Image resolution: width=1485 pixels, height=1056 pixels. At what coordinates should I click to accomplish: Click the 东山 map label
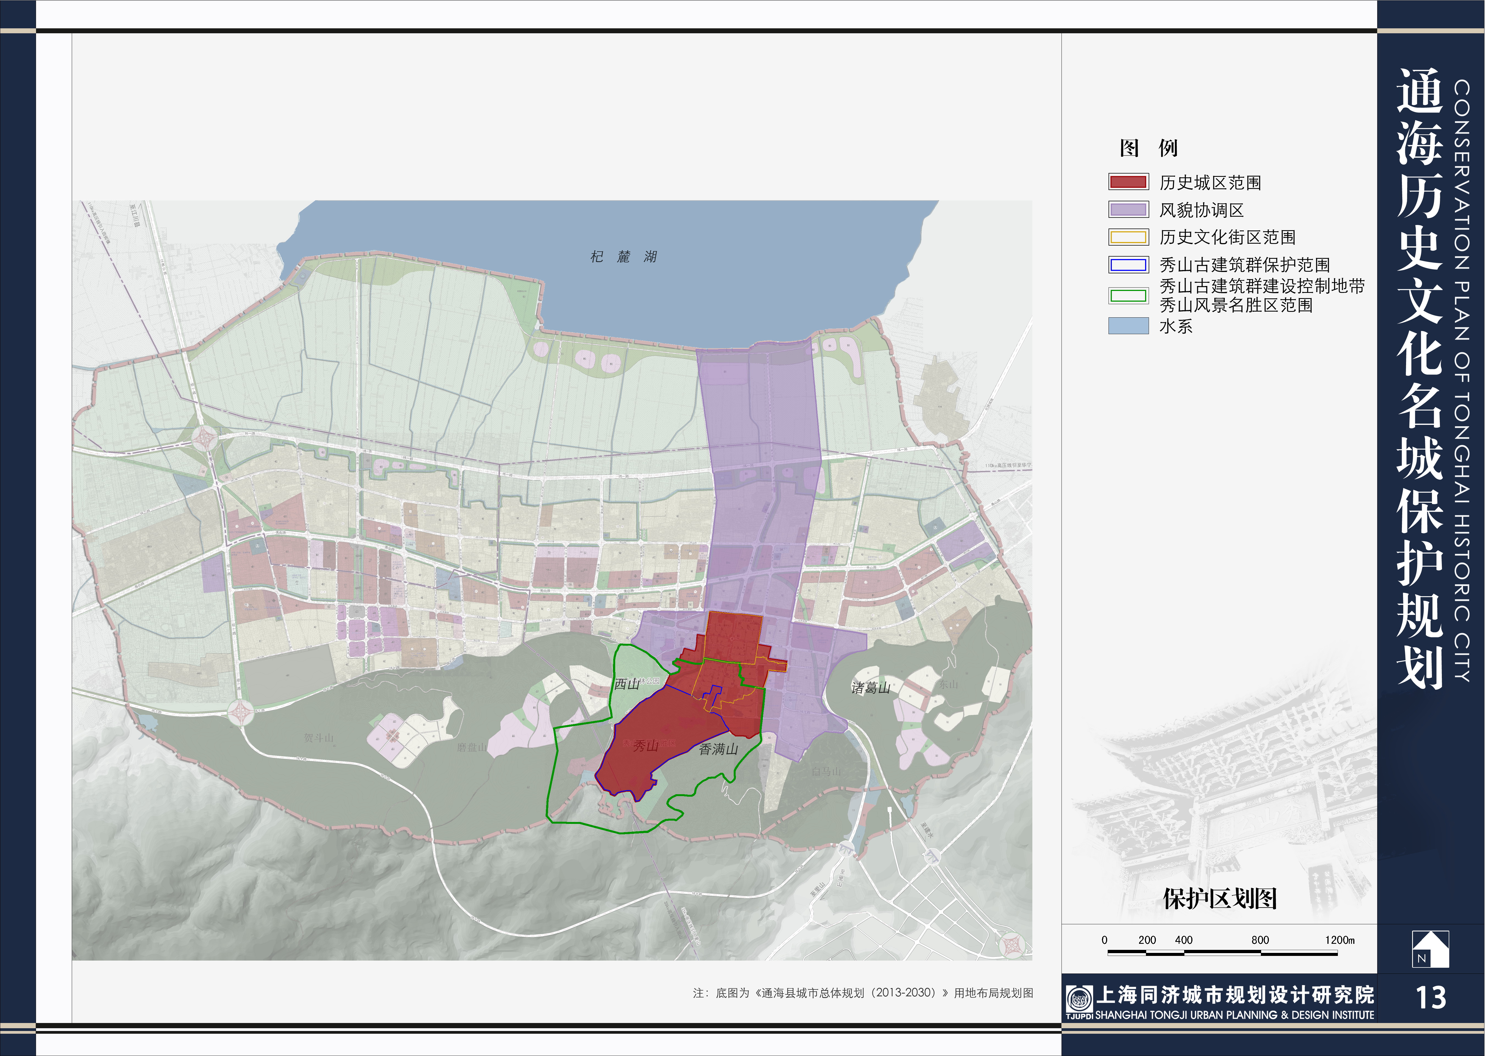coord(948,684)
